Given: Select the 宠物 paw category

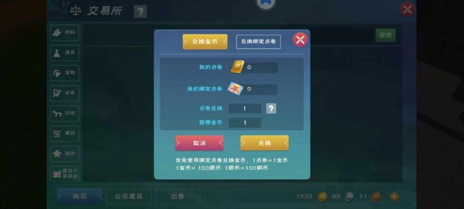Looking at the screenshot, I should click(x=65, y=73).
